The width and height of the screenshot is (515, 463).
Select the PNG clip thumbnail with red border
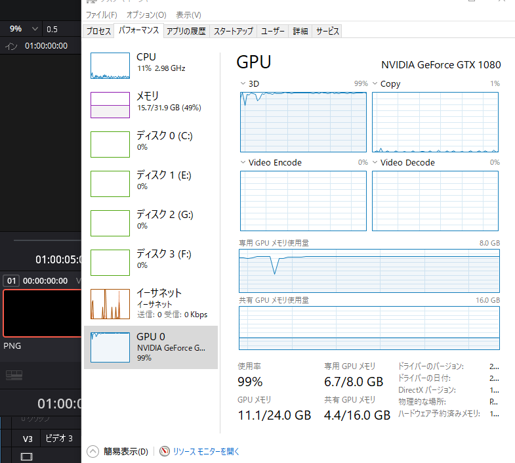[x=41, y=313]
